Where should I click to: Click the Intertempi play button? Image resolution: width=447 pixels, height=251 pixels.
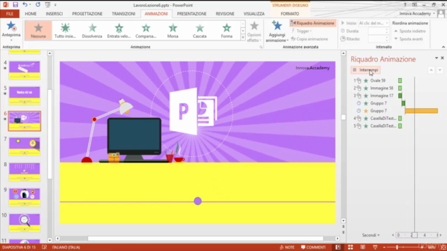(366, 70)
